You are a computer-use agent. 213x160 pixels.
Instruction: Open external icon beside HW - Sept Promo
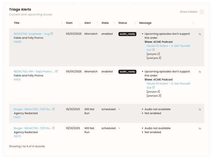click(x=56, y=71)
